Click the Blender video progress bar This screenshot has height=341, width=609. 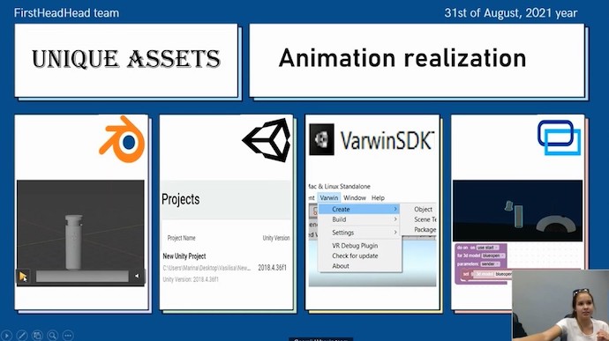coord(82,276)
